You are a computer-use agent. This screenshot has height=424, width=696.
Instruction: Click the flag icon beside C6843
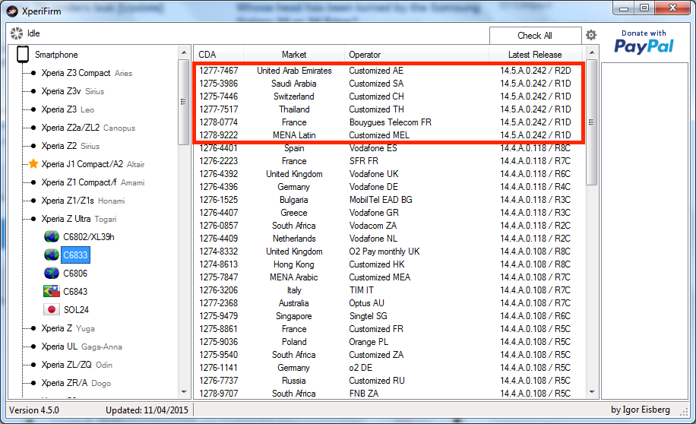[x=52, y=291]
